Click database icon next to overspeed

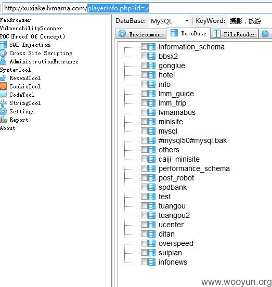pyautogui.click(x=152, y=243)
